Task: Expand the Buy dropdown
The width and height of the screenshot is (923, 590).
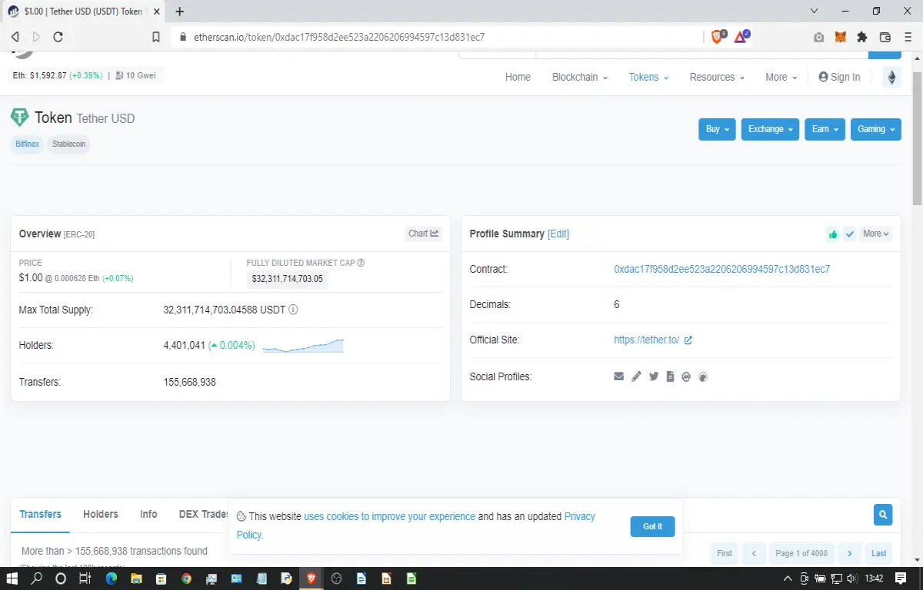Action: tap(717, 129)
